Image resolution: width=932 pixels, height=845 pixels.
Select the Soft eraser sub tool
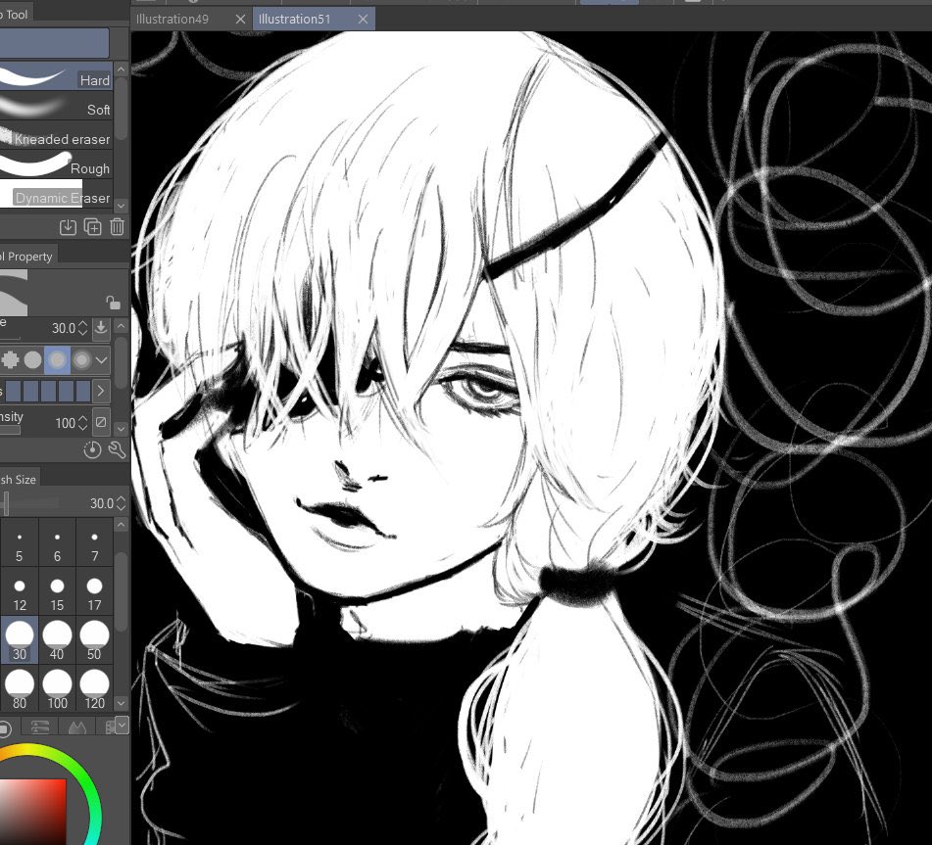pos(56,107)
